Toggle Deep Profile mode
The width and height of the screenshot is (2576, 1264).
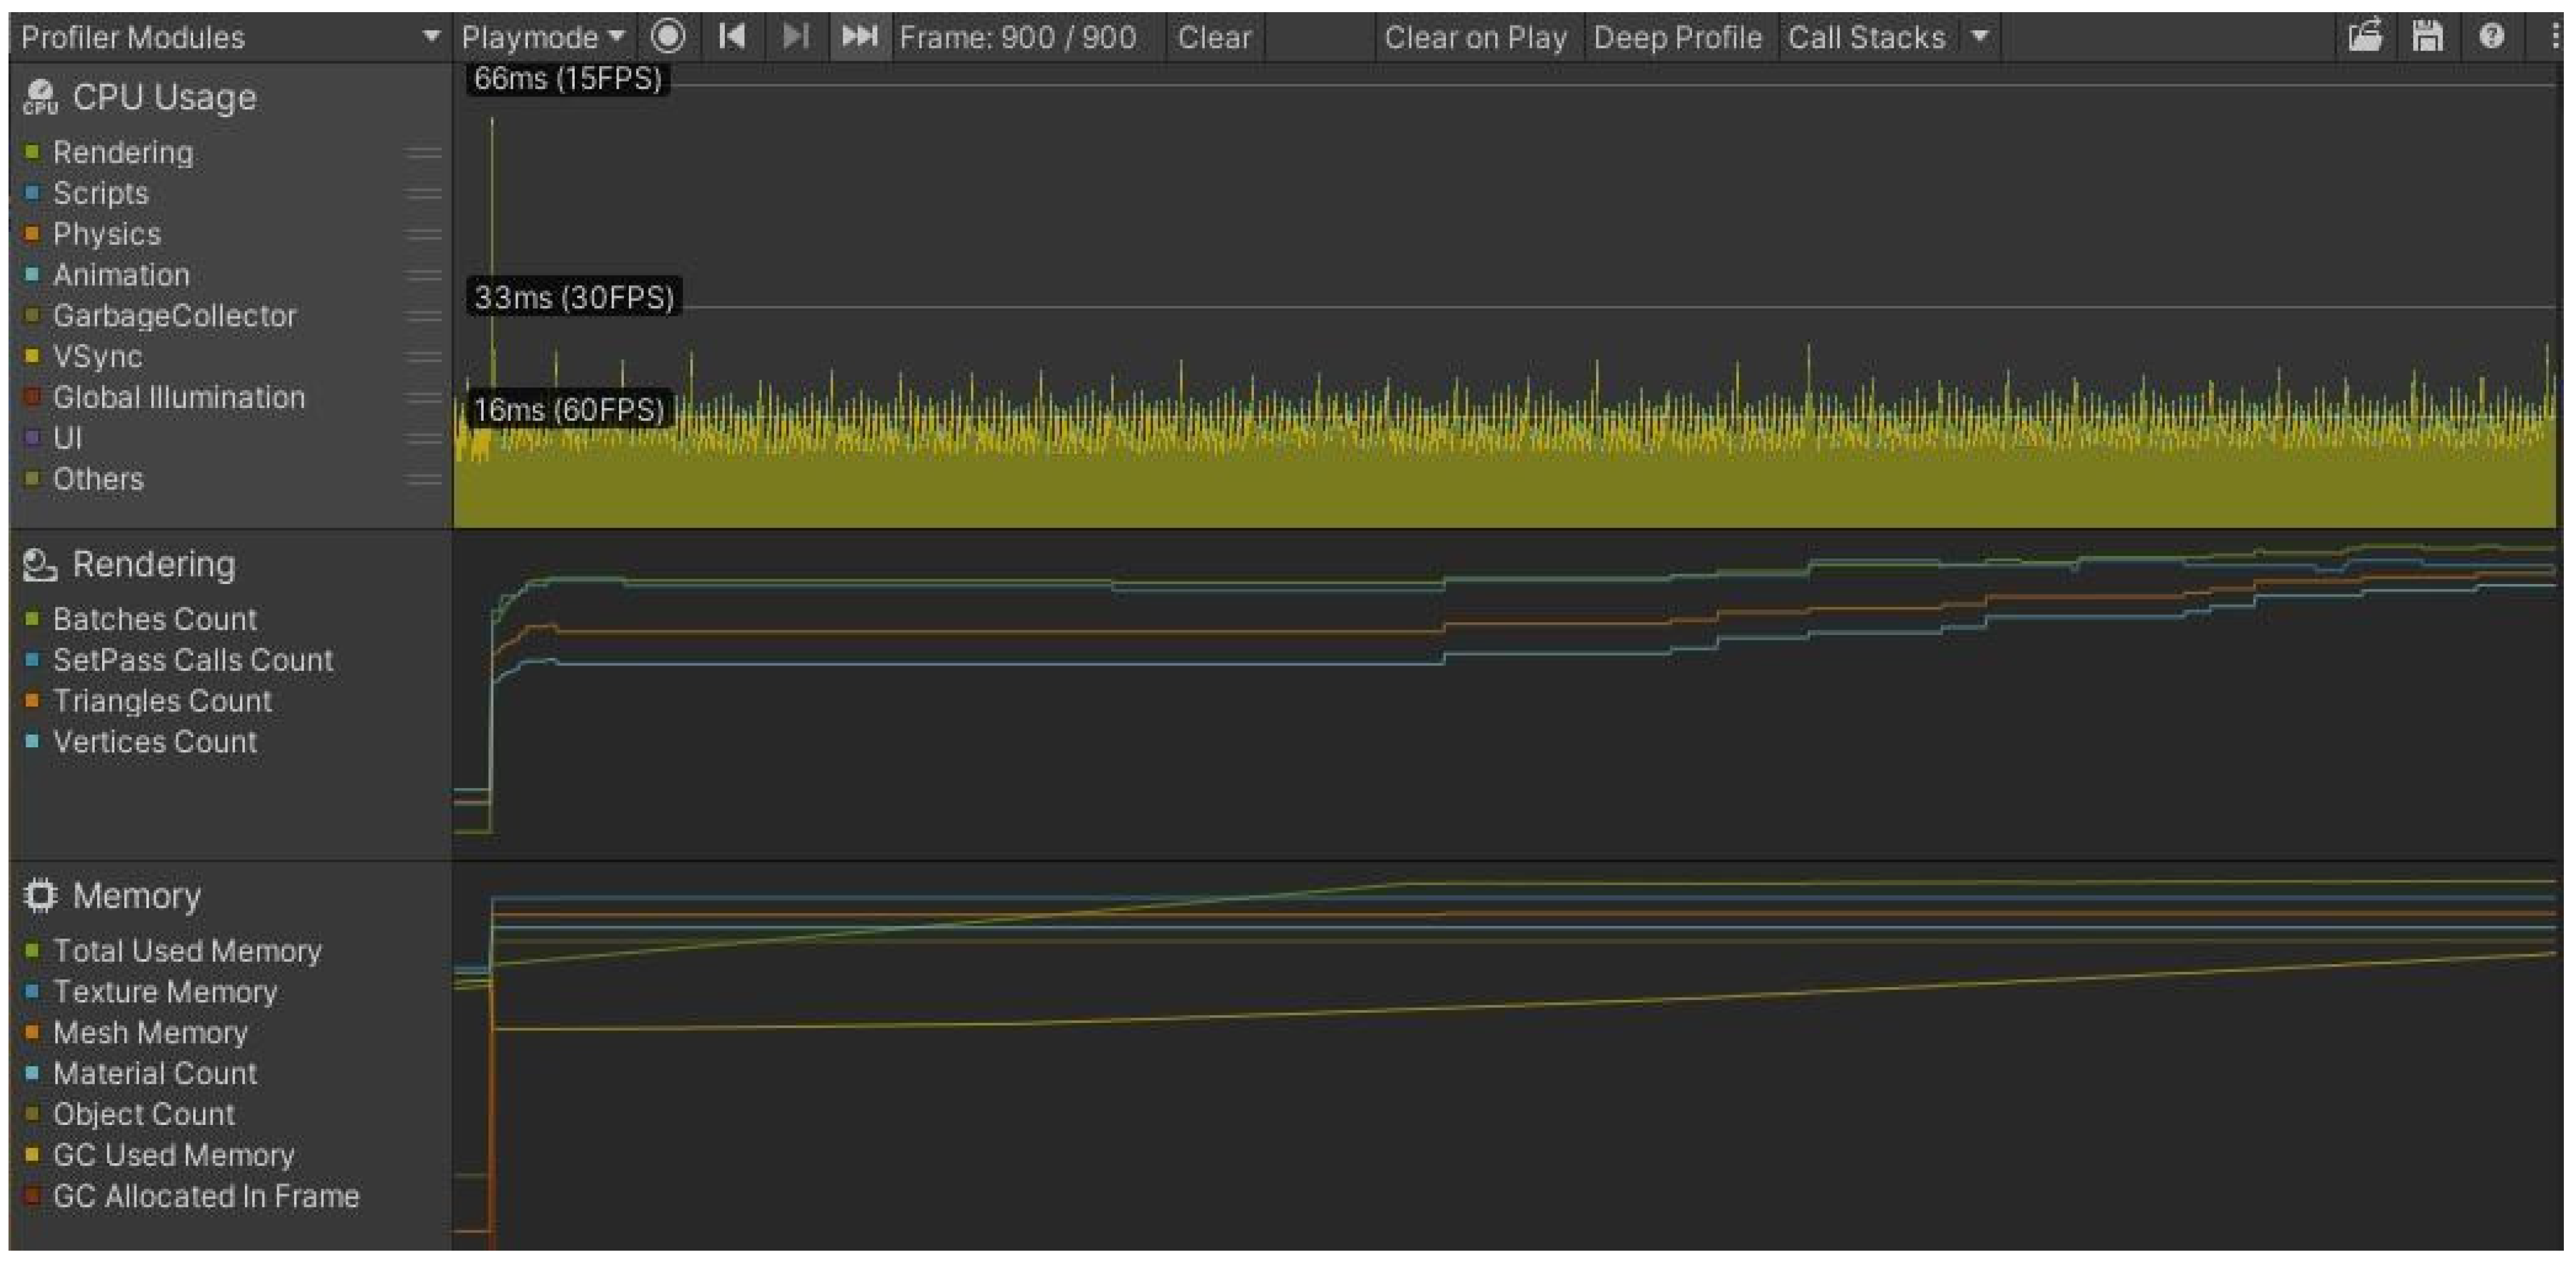[1677, 37]
